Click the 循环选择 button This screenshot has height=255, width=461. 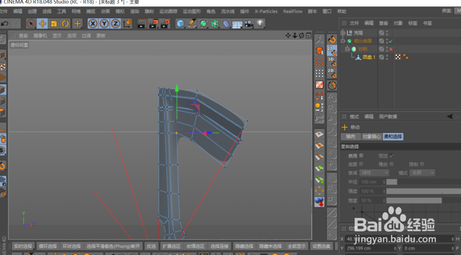pos(47,246)
